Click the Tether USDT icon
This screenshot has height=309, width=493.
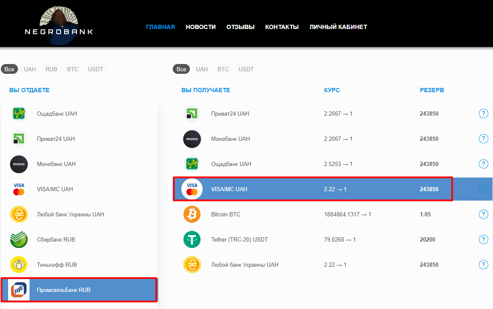(192, 239)
